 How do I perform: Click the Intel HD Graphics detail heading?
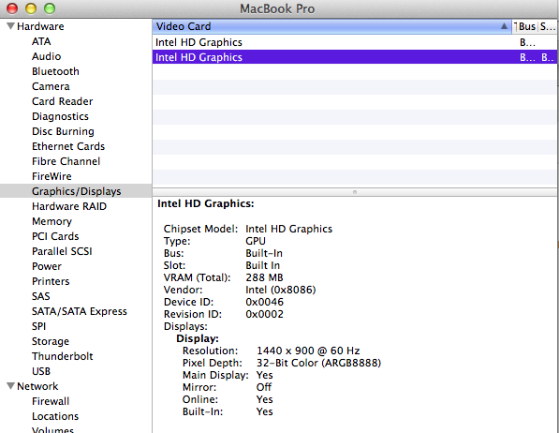pos(206,203)
